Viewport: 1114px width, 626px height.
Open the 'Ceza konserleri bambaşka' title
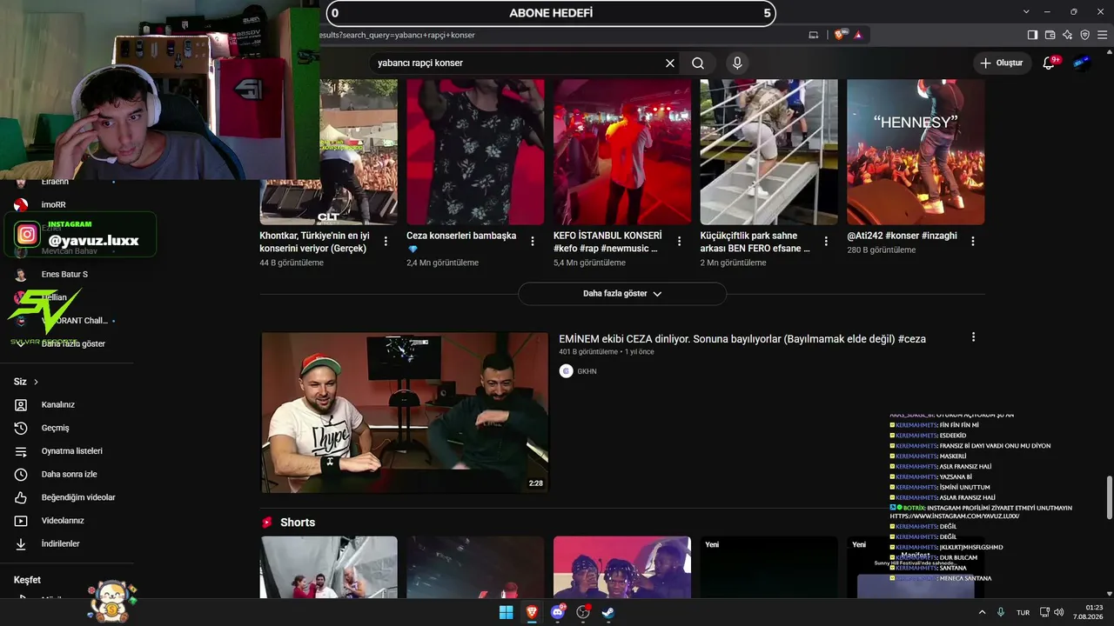461,242
